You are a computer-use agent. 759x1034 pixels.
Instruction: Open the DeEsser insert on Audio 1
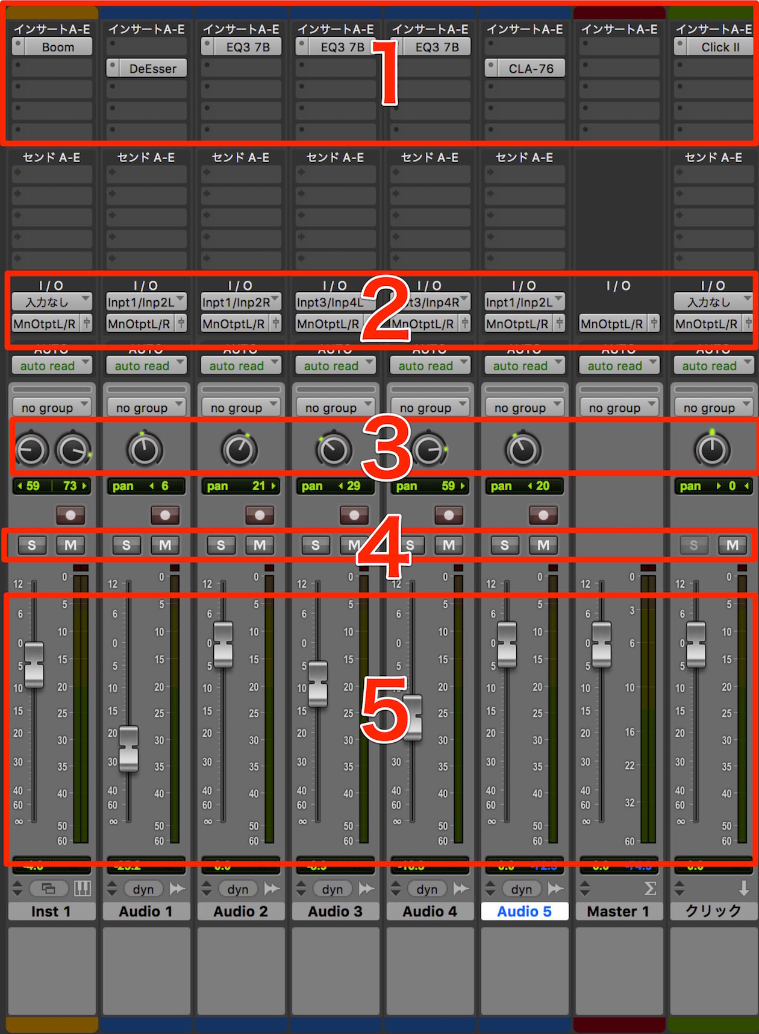[x=153, y=69]
